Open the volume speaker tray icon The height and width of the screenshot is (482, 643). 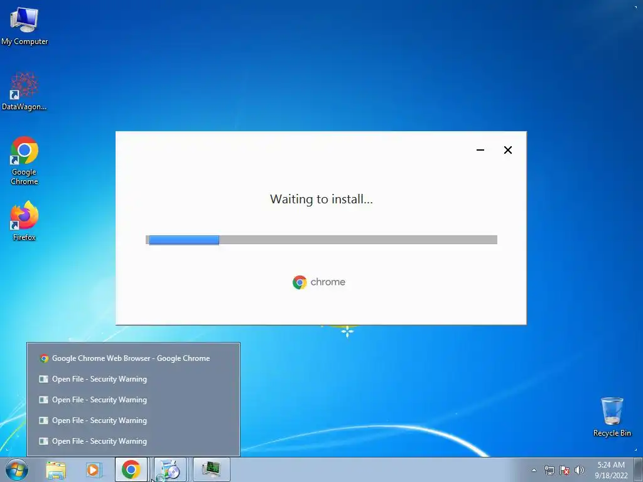point(580,470)
